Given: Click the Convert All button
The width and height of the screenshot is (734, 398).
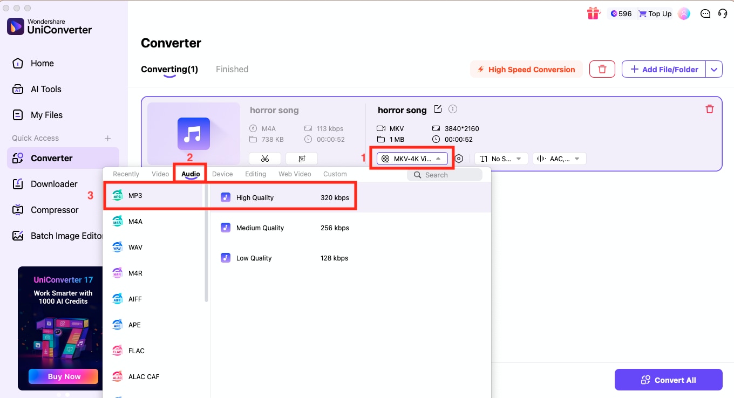Looking at the screenshot, I should [x=668, y=380].
